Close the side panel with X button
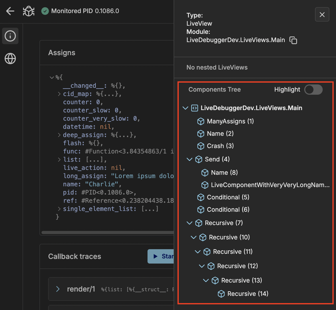 click(322, 15)
